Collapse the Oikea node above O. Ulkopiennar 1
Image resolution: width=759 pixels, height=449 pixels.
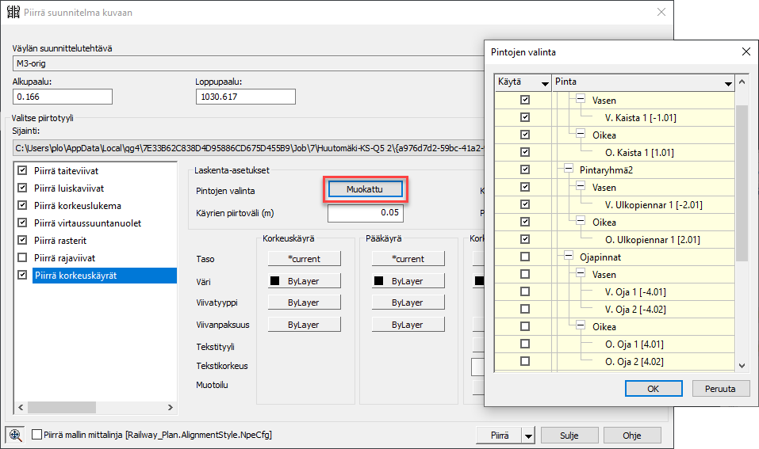click(x=581, y=221)
